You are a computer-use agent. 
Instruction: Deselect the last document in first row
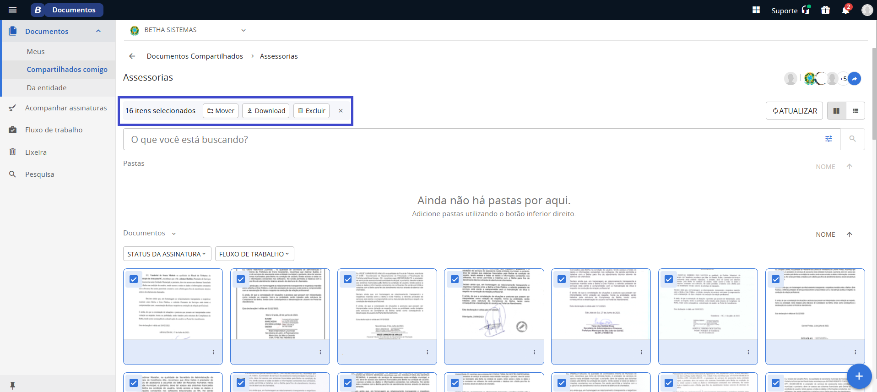tap(775, 279)
